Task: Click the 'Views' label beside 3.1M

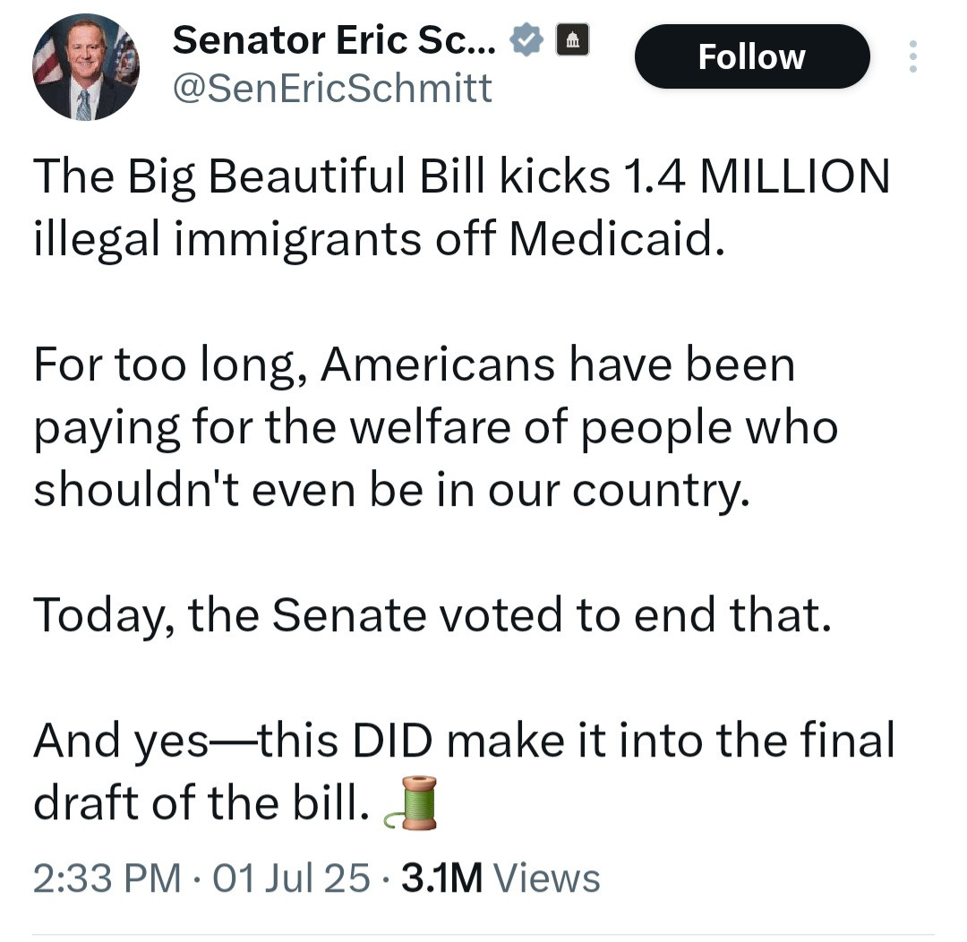Action: (x=546, y=878)
